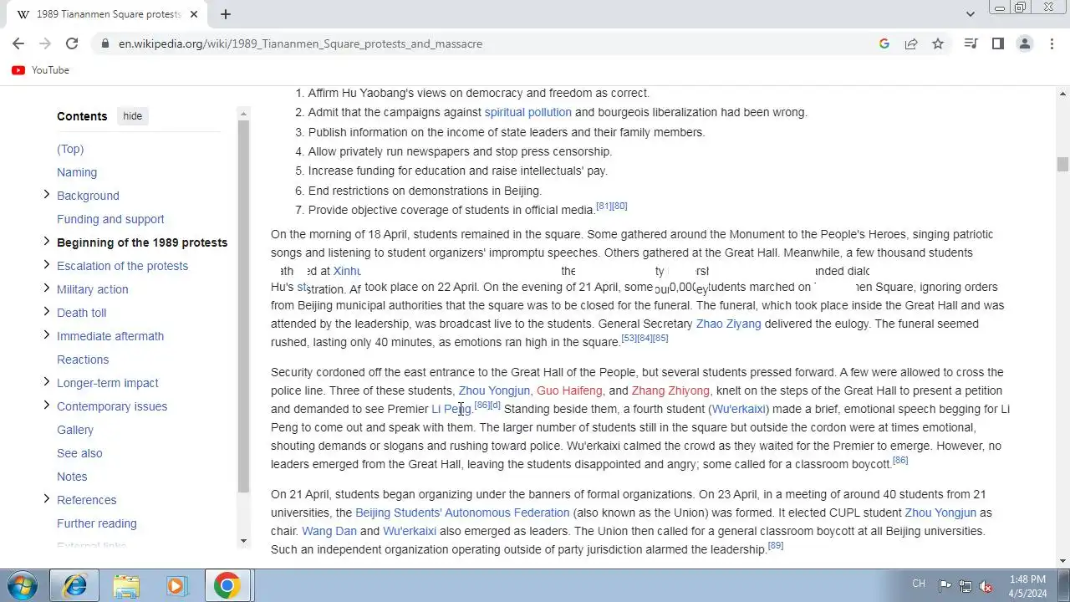Open Notes section in contents

tap(72, 477)
